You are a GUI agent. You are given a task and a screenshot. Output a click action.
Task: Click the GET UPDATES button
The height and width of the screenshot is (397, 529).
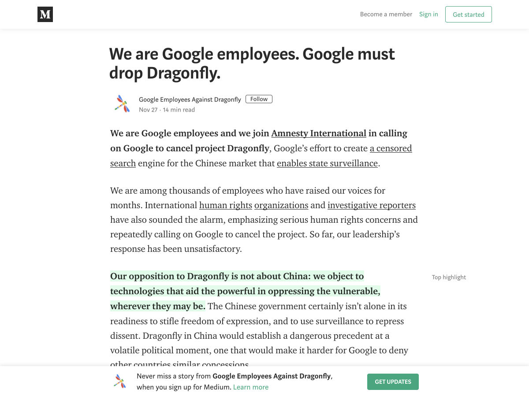pyautogui.click(x=393, y=382)
